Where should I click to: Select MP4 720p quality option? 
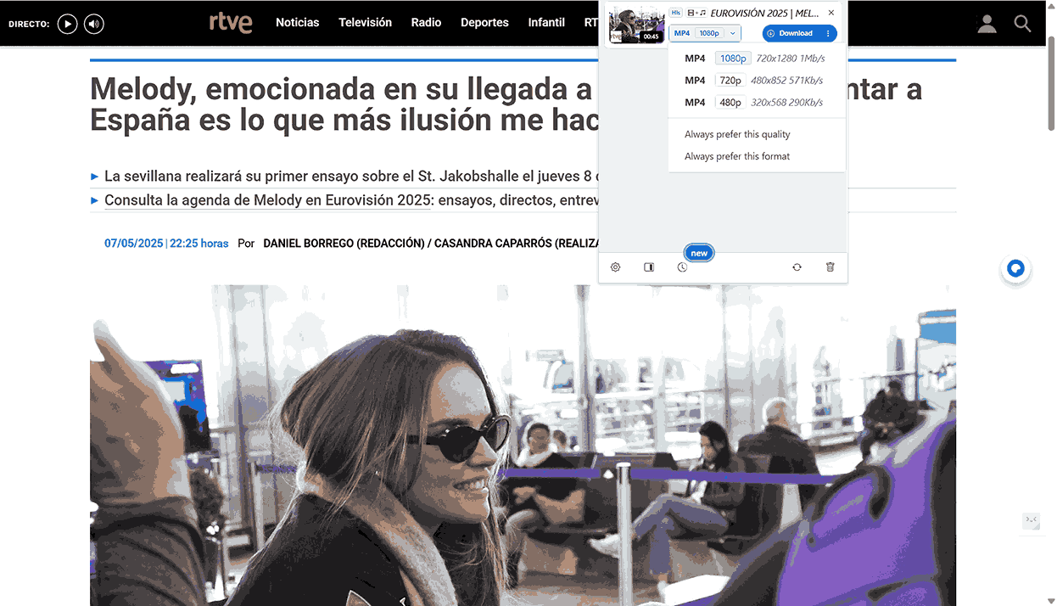point(754,81)
